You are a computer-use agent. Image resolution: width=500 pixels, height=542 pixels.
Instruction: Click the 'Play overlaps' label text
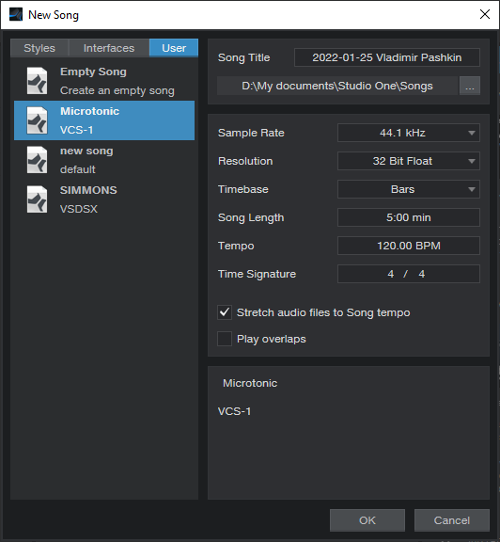tap(272, 339)
